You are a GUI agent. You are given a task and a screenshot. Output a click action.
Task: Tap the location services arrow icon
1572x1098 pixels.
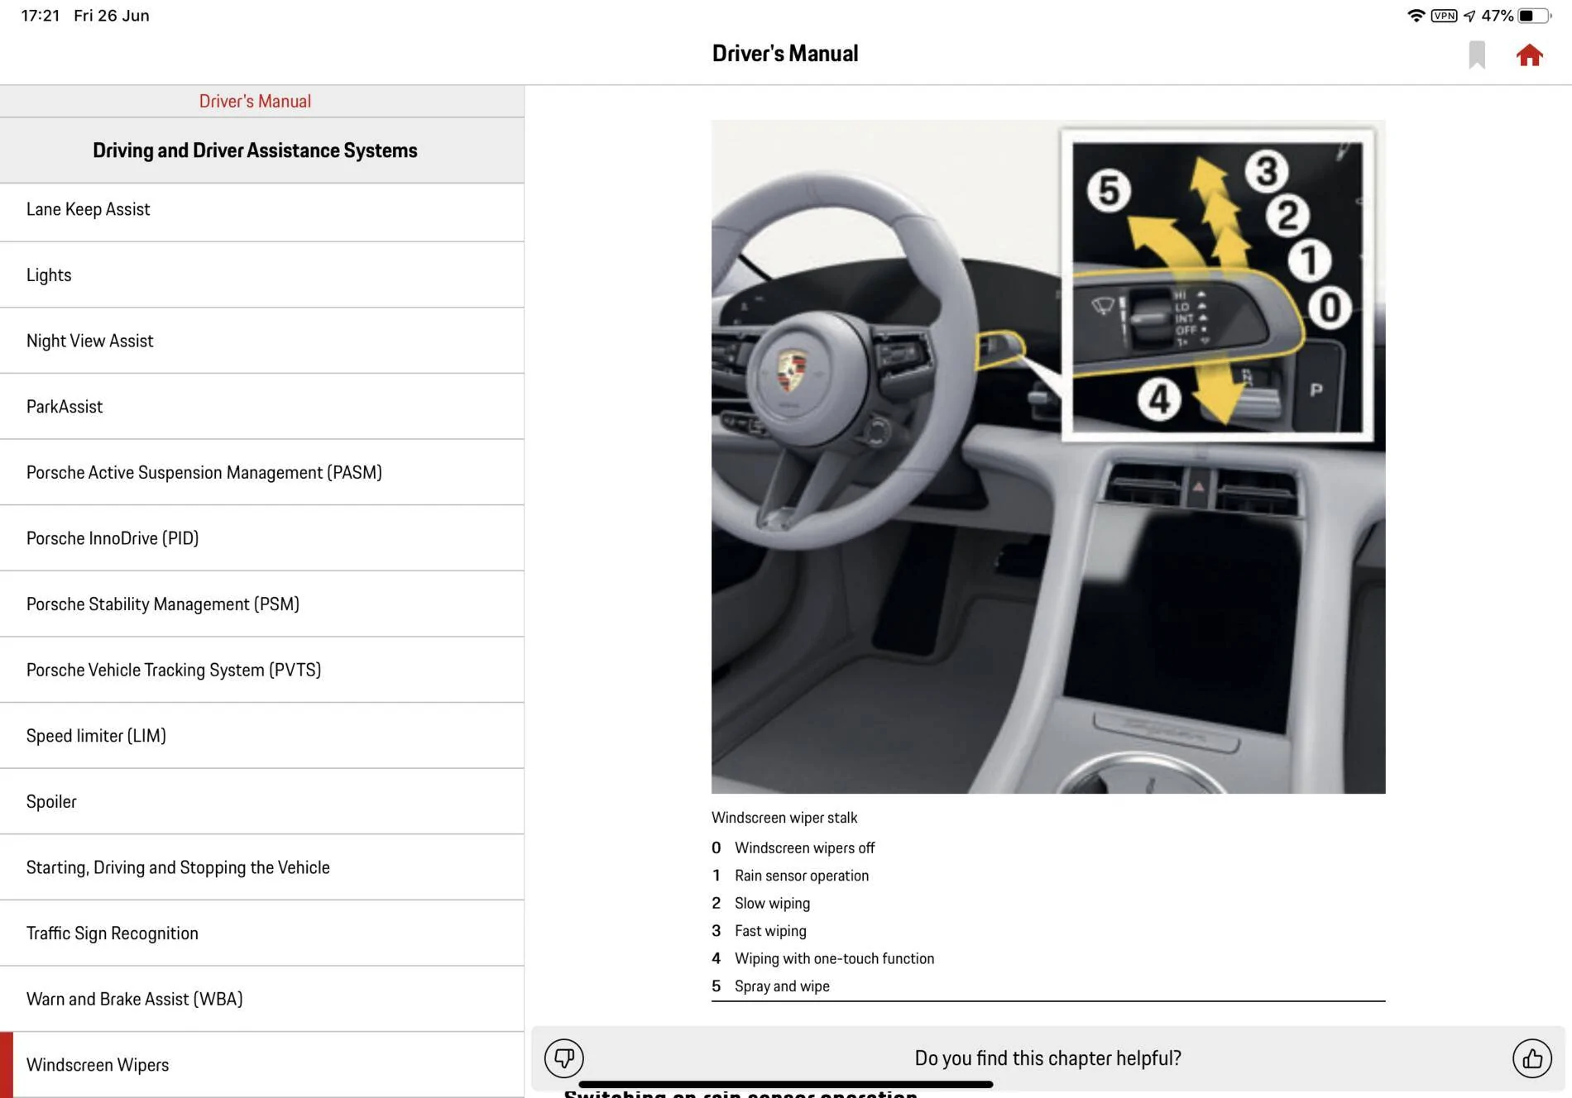1469,16
